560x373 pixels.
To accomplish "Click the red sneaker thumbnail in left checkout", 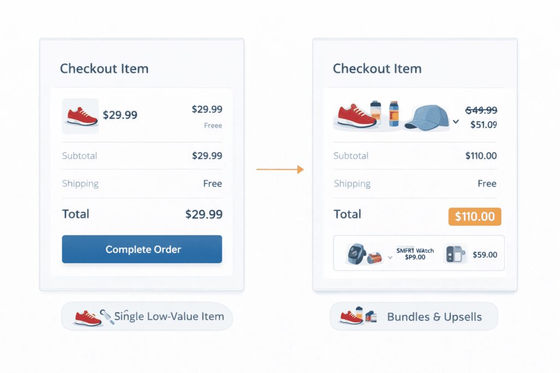I will tap(81, 116).
